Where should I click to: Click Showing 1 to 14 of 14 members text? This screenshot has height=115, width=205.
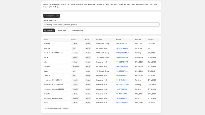point(57,108)
